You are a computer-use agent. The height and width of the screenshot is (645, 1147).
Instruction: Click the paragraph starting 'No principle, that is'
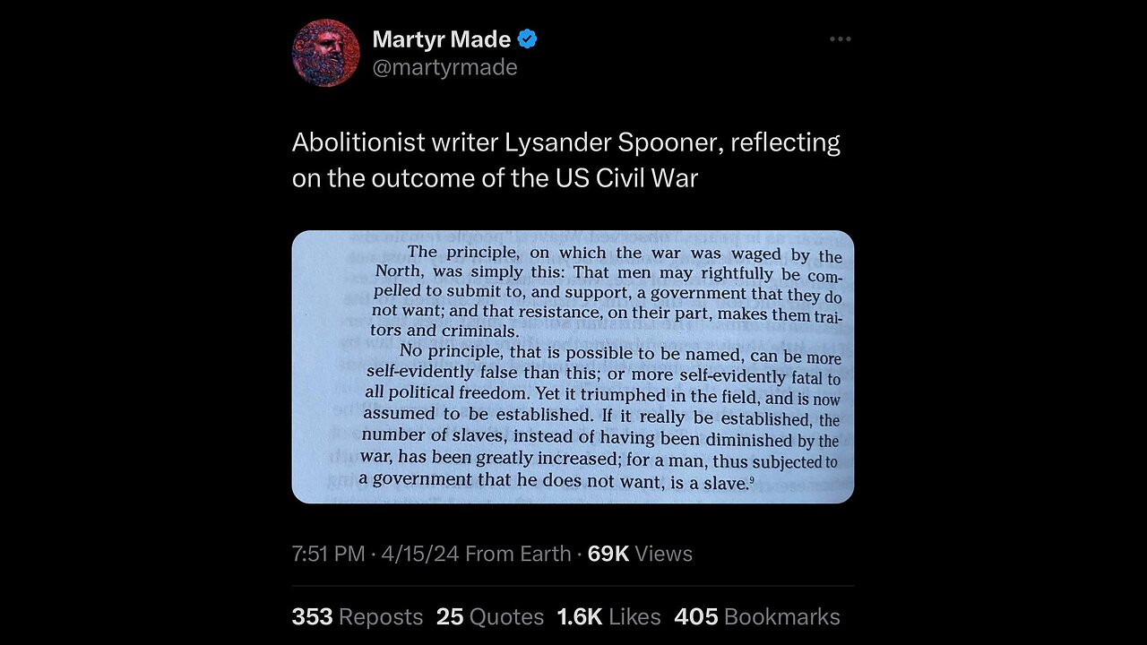600,417
